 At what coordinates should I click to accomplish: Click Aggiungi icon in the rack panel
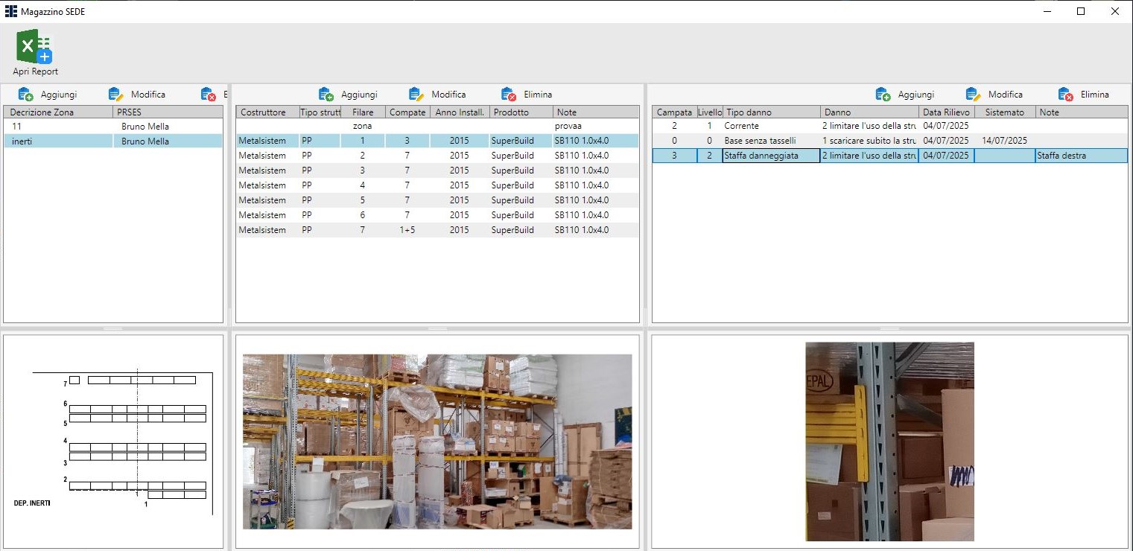pyautogui.click(x=326, y=95)
